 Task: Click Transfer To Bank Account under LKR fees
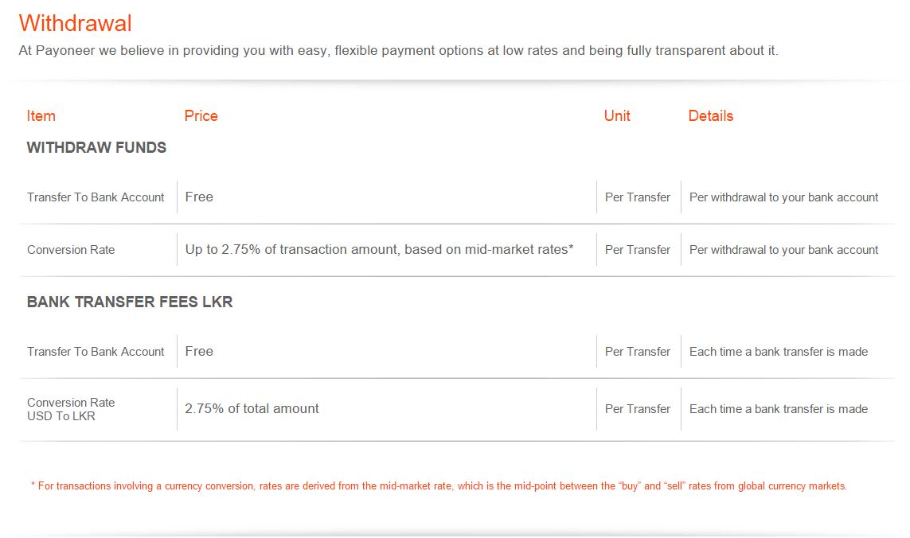pos(96,352)
